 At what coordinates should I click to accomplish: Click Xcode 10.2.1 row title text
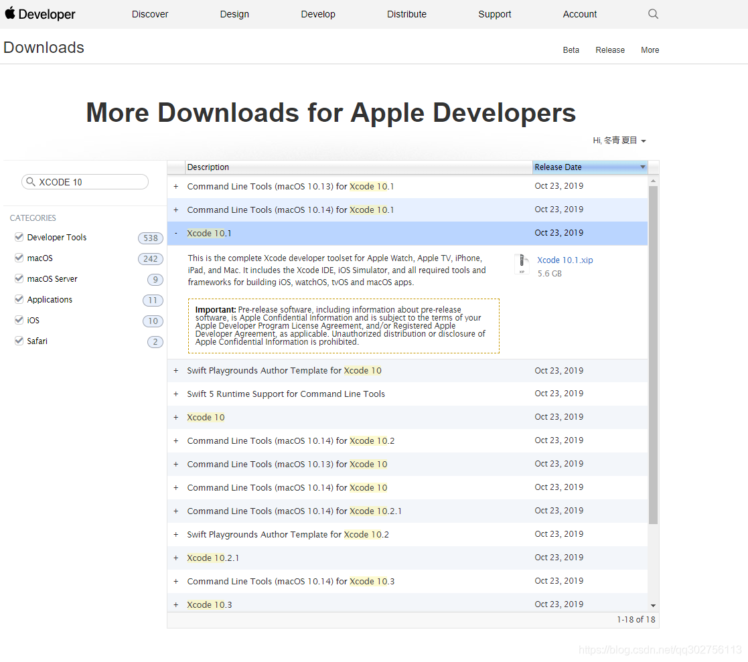213,558
